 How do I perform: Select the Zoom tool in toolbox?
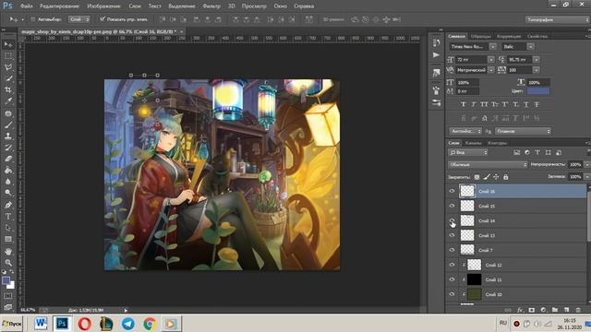[x=8, y=262]
